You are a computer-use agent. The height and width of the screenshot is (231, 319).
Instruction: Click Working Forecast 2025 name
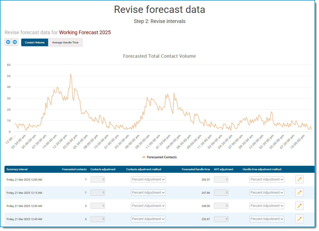click(85, 32)
